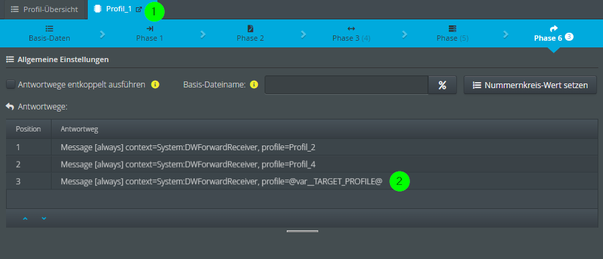
Task: Go to the Phase 3 step
Action: click(351, 33)
